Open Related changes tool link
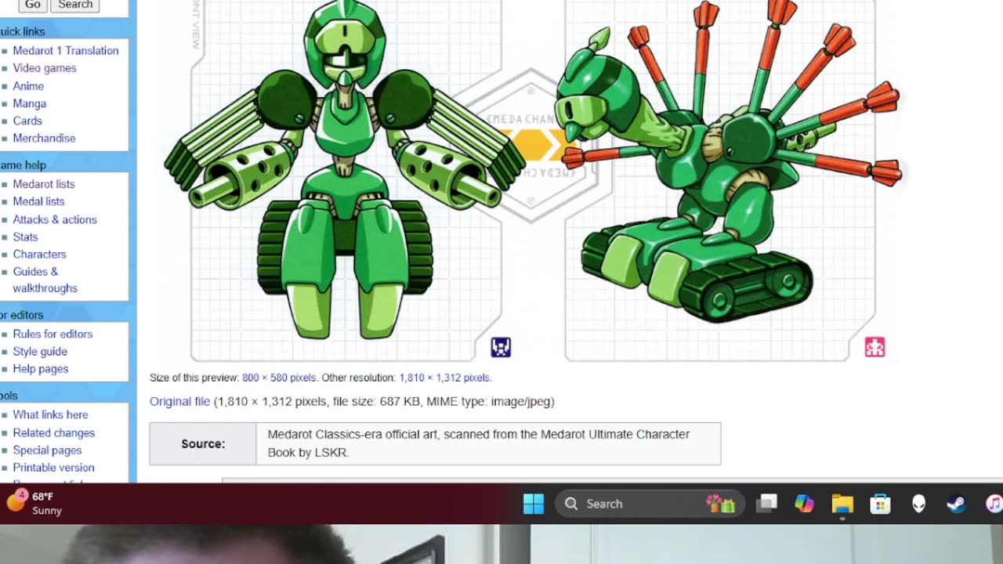Viewport: 1003px width, 564px height. [53, 432]
